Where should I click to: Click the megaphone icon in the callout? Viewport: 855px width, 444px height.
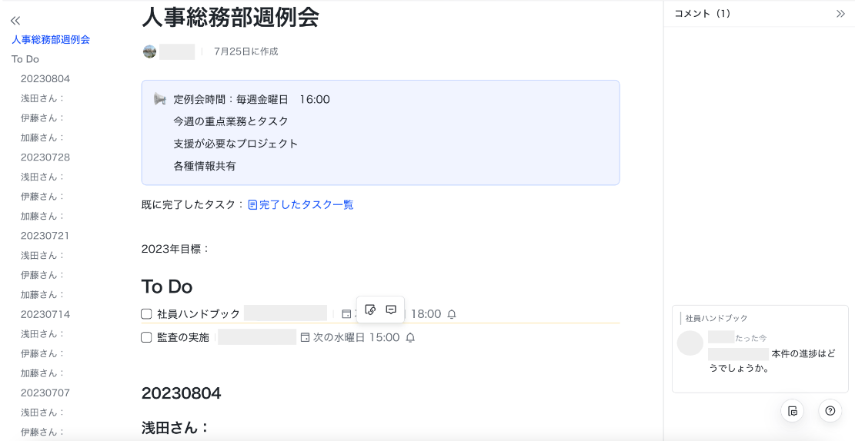click(160, 99)
